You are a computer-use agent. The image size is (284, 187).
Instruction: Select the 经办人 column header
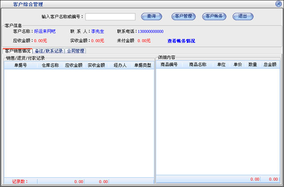click(x=120, y=65)
